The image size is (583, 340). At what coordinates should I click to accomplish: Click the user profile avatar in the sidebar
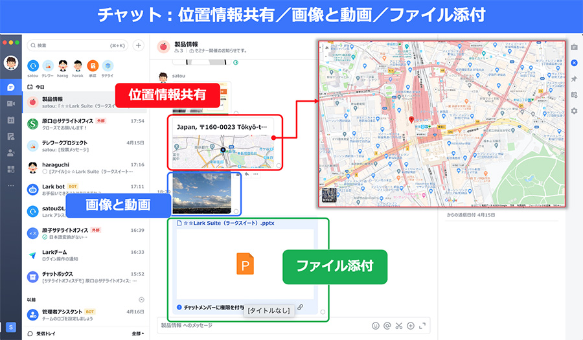click(11, 63)
